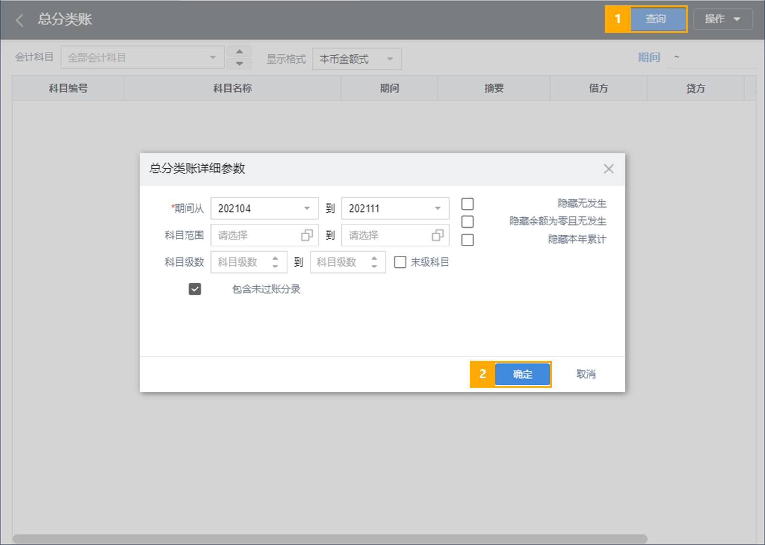
Task: Select the 摘要 column header
Action: pos(494,88)
